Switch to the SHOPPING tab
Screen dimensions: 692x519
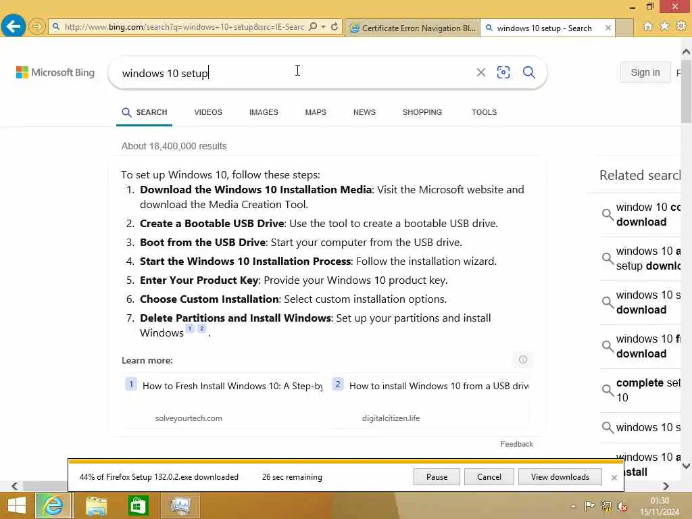click(x=422, y=113)
